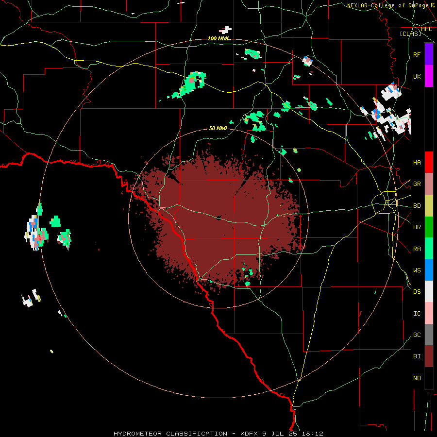This screenshot has height=437, width=437.
Task: Click the BD legend label
Action: pos(417,206)
